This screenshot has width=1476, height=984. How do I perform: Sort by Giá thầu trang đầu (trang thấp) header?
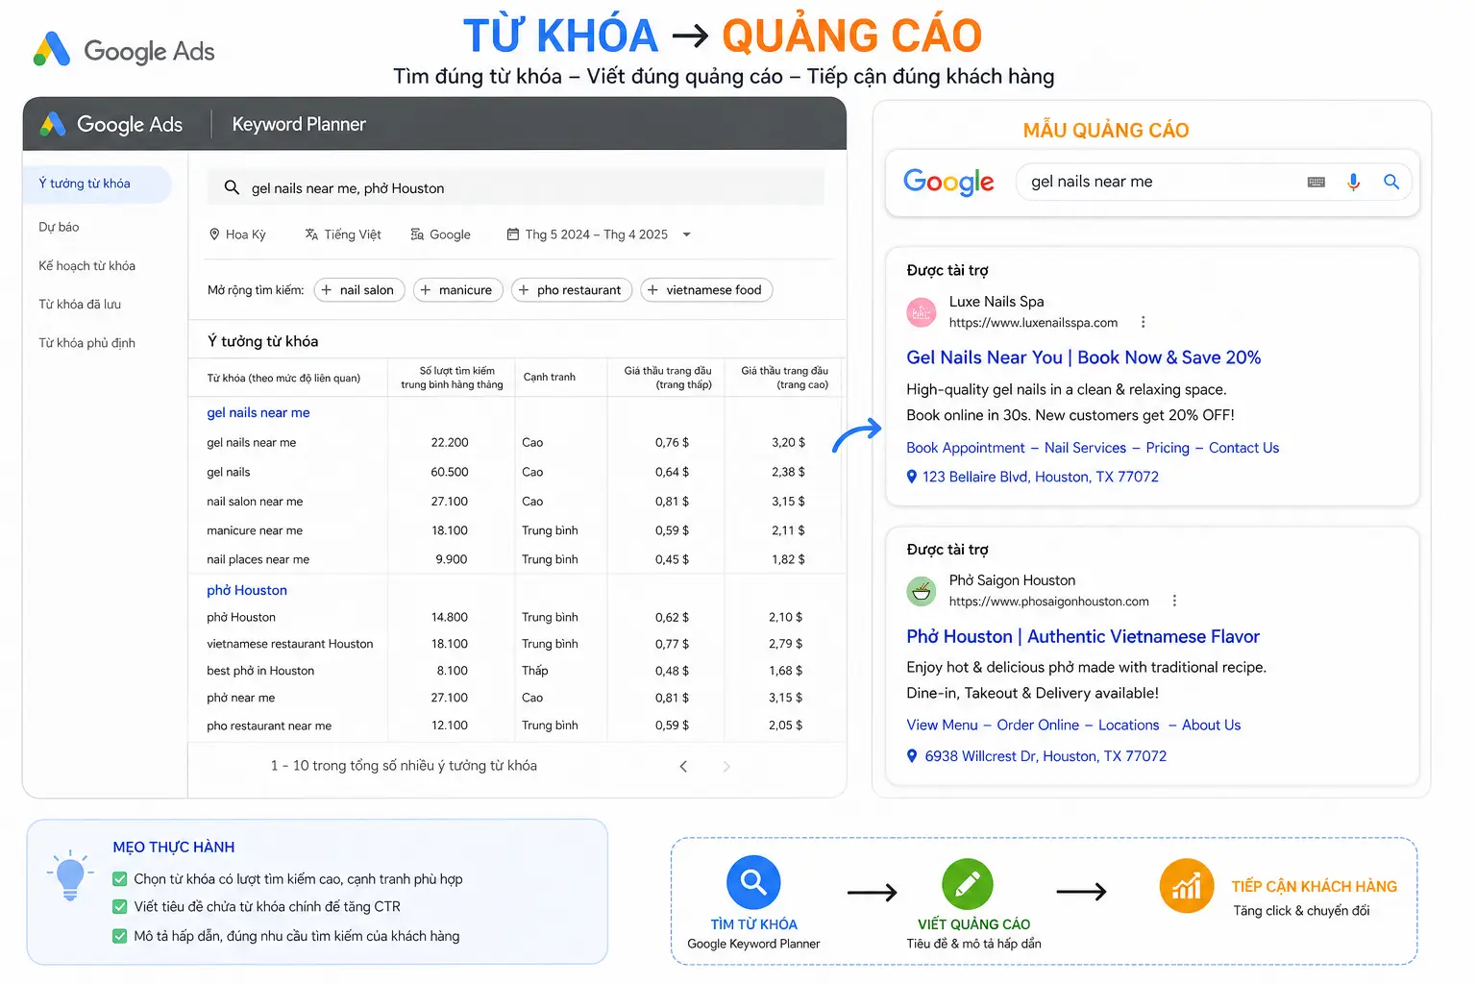pyautogui.click(x=668, y=378)
